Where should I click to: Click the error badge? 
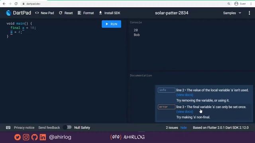pyautogui.click(x=167, y=107)
